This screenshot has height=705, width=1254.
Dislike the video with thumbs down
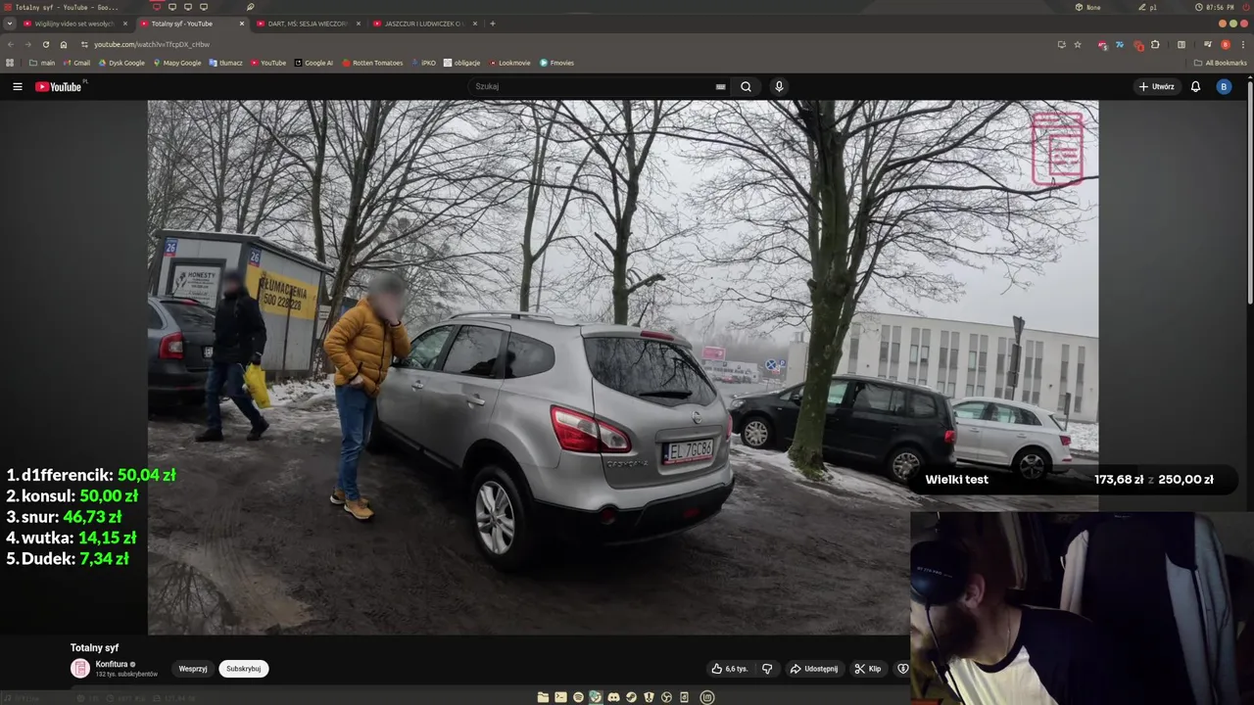click(x=767, y=669)
